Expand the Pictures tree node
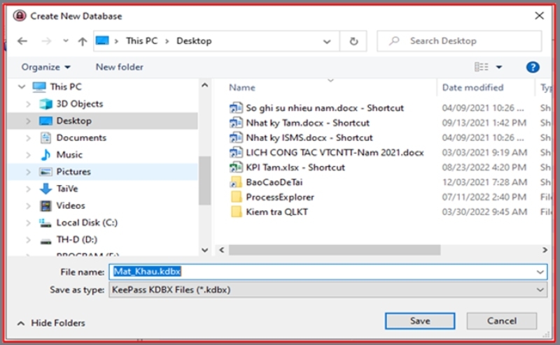Screen dimensions: 560x345 coord(28,172)
